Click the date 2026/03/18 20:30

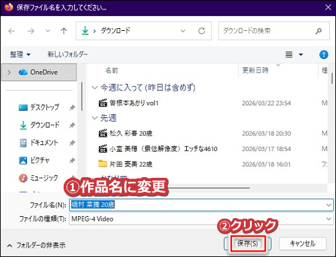(x=266, y=134)
